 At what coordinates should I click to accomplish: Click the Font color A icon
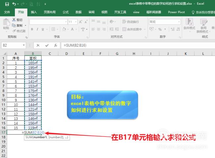[72, 29]
